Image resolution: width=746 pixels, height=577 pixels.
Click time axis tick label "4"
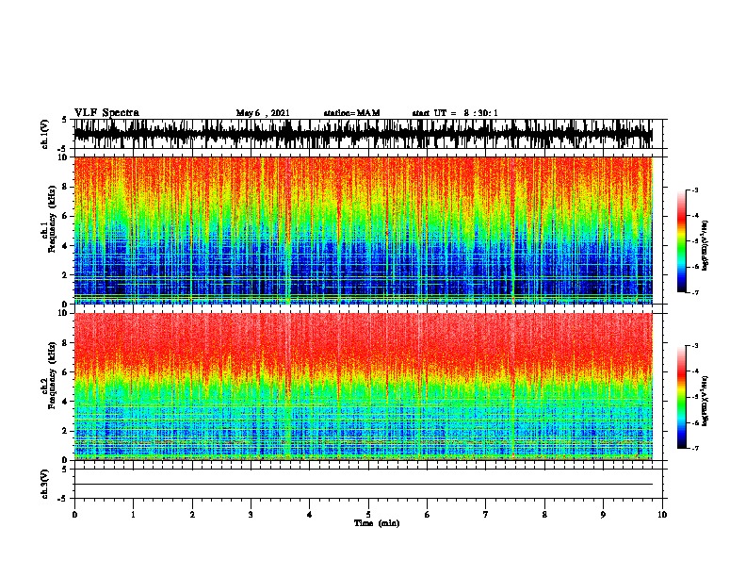click(x=310, y=515)
